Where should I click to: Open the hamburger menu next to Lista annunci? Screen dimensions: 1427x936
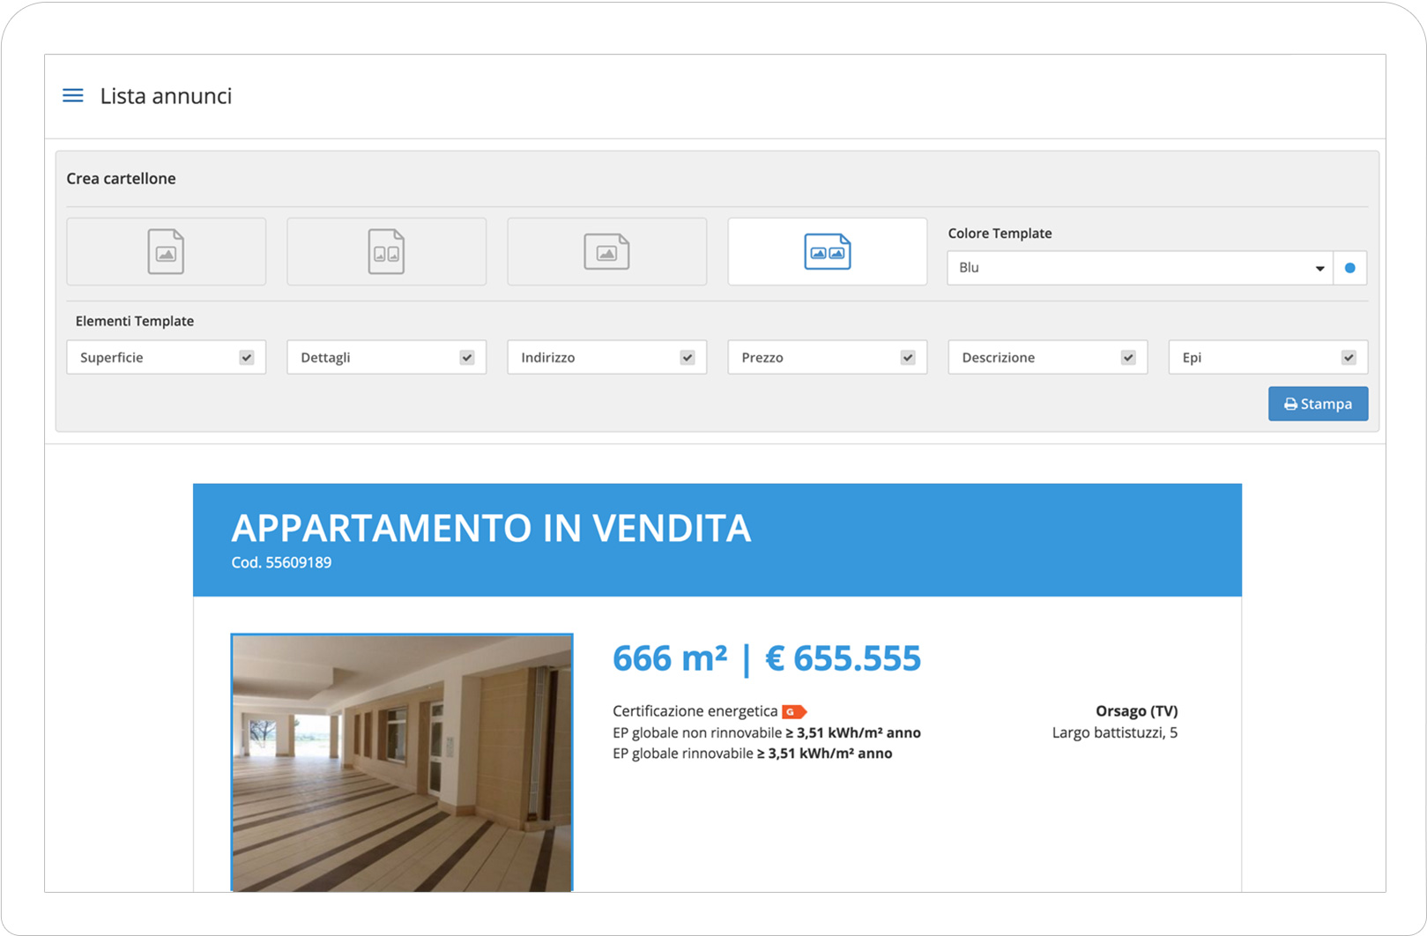point(73,95)
